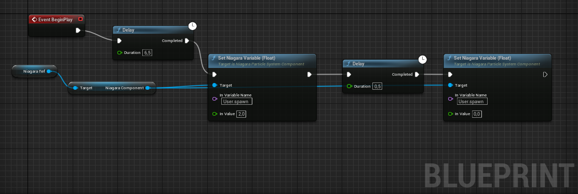Select the Niagara Ref variable node
The image size is (578, 194).
(x=34, y=71)
